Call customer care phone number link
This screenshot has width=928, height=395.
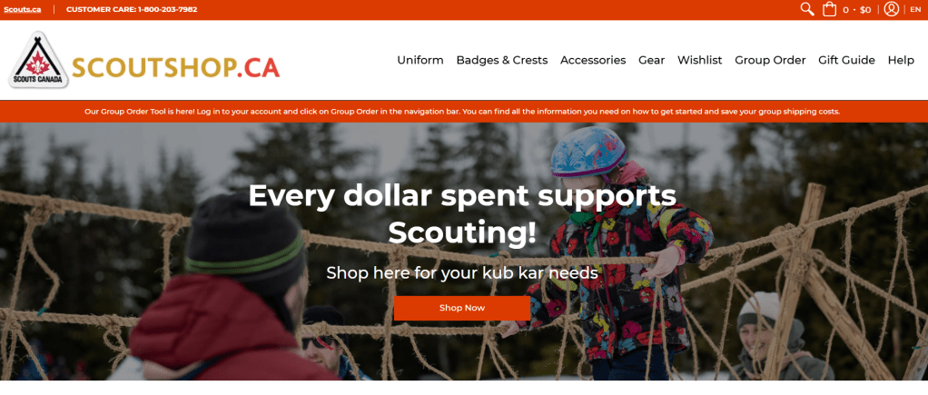click(x=132, y=9)
